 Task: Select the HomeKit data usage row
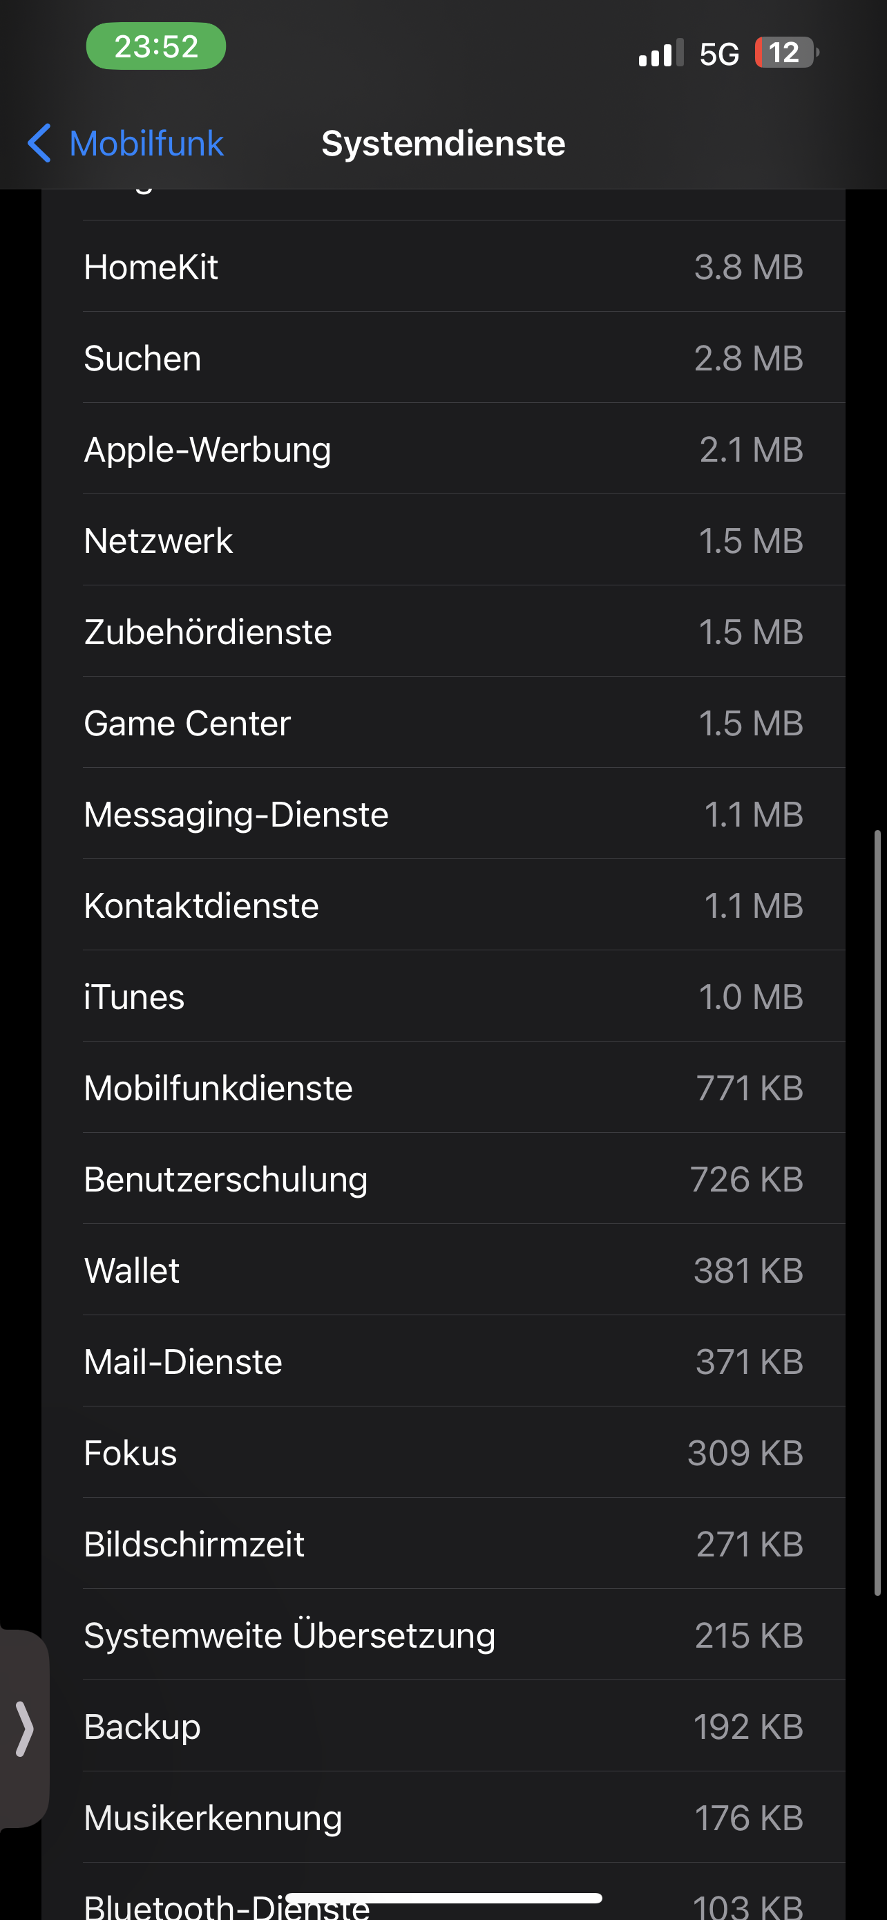pos(443,267)
